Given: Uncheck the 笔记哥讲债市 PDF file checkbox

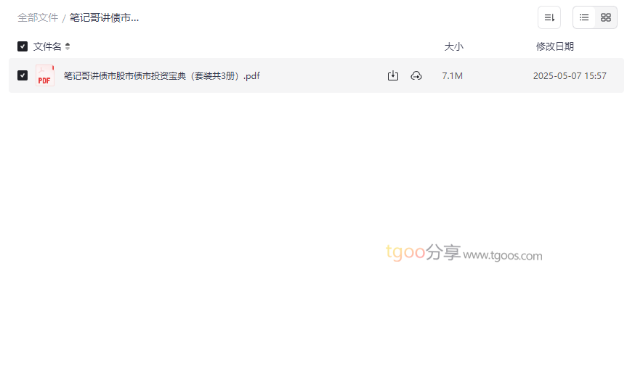Looking at the screenshot, I should [x=23, y=75].
